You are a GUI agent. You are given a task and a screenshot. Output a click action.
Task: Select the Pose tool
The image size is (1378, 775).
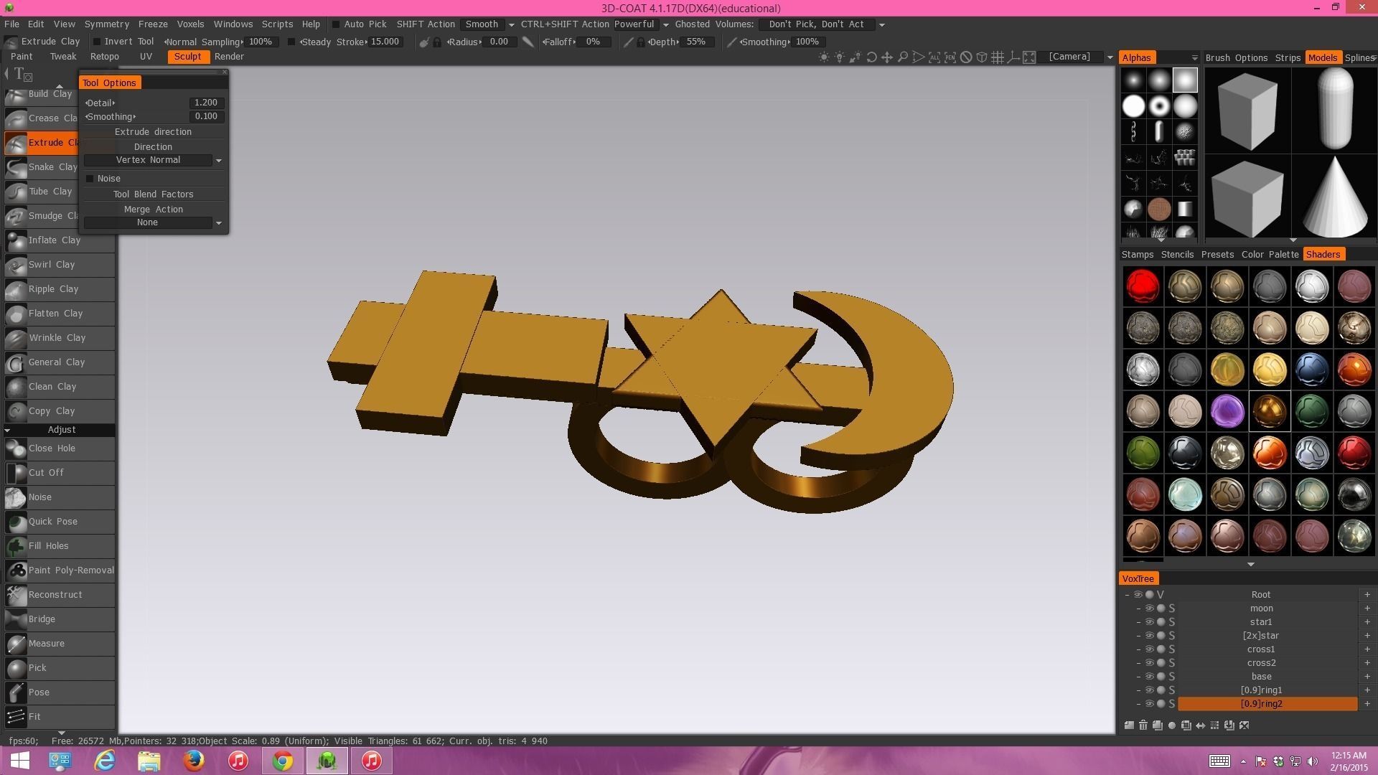tap(60, 692)
